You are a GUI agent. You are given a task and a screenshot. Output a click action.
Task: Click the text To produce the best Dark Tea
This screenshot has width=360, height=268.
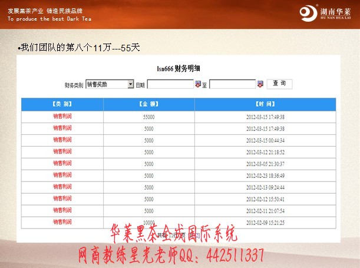(49, 19)
